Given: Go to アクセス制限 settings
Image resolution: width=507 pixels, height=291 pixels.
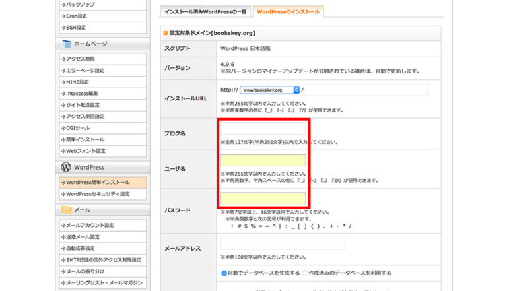Looking at the screenshot, I should pos(80,59).
